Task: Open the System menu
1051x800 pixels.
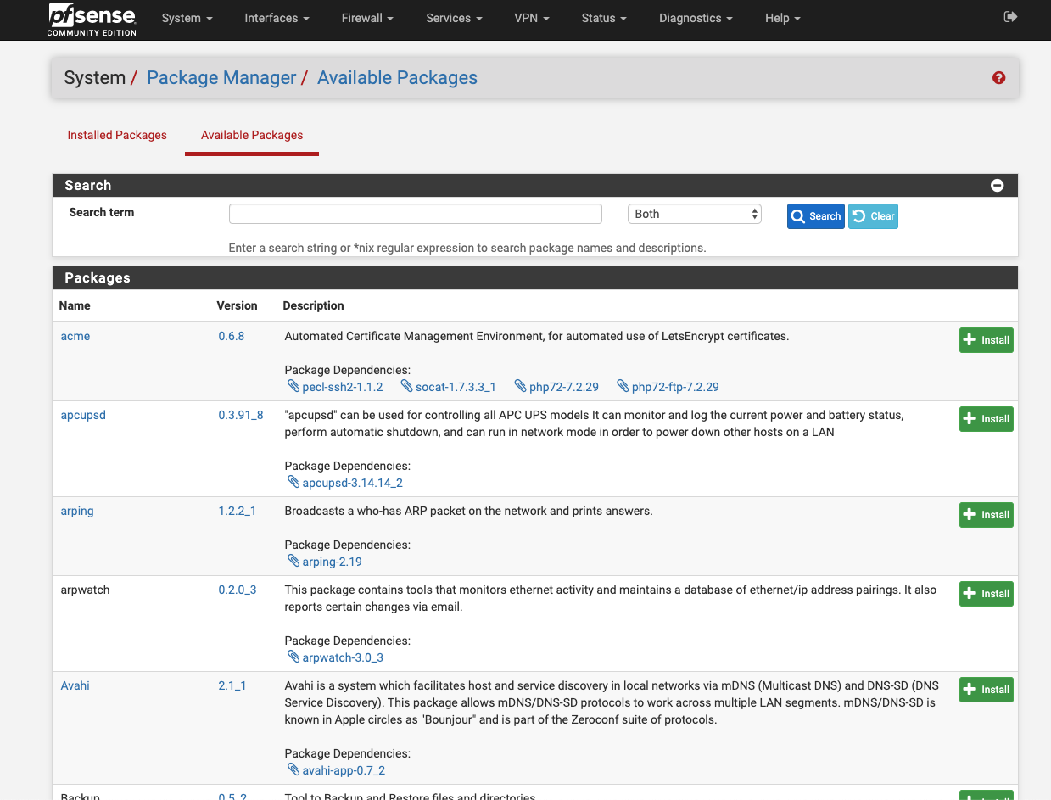Action: [x=187, y=18]
